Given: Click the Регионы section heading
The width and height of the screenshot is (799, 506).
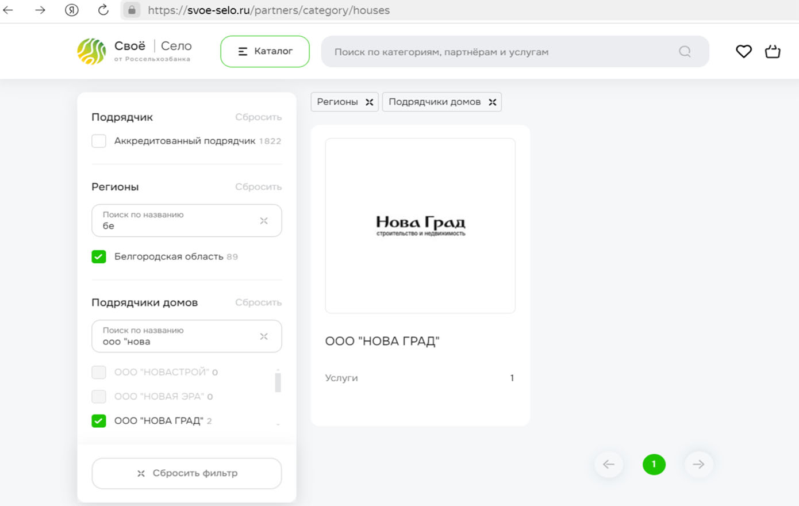Looking at the screenshot, I should [115, 186].
